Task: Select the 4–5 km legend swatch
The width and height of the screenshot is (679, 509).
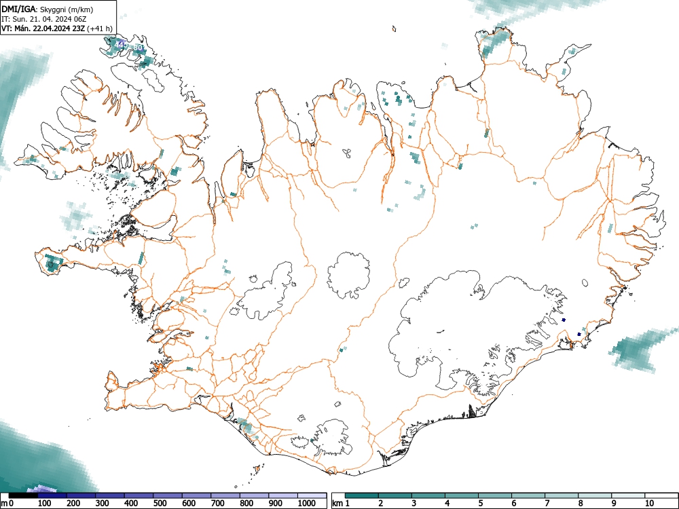Action: click(x=462, y=495)
